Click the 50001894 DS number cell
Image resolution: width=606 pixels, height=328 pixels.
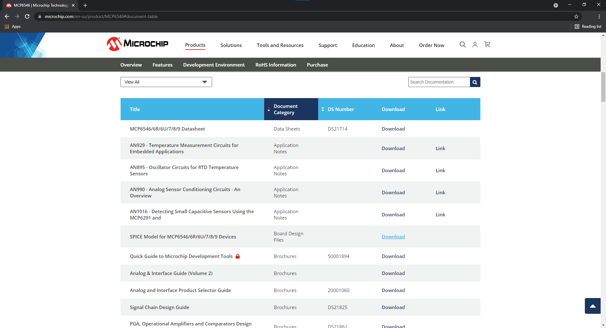(338, 256)
